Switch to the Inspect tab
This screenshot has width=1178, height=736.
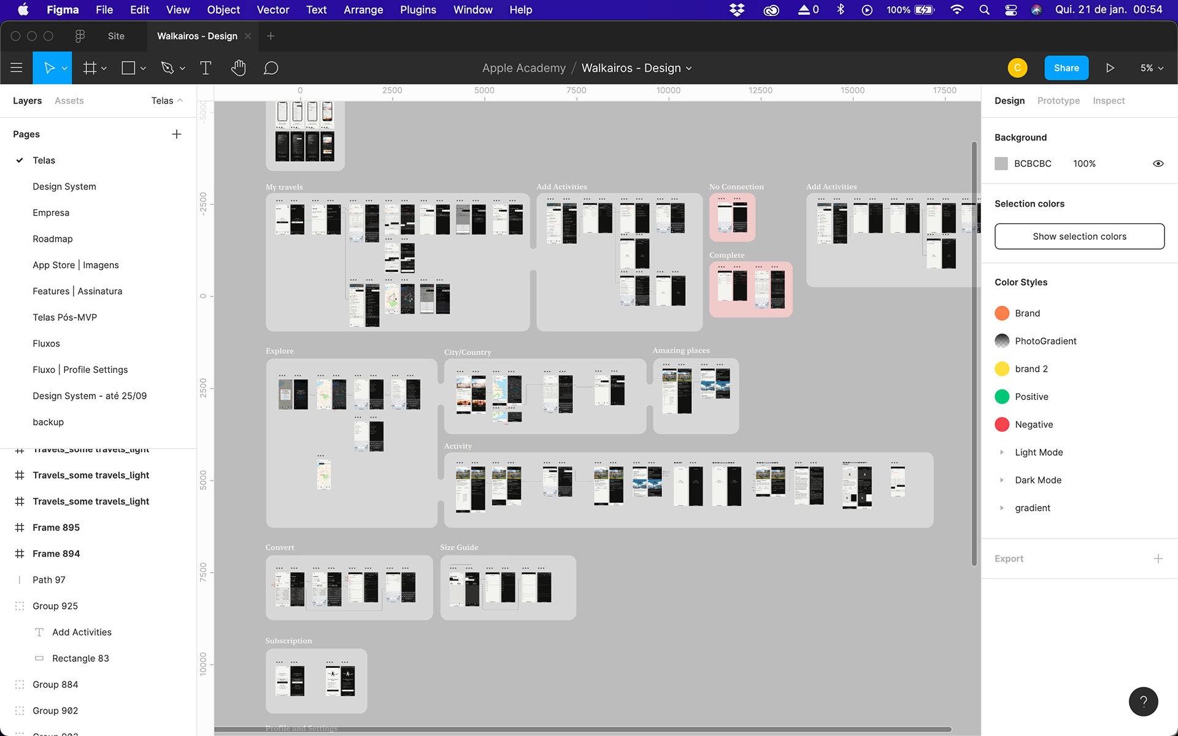(1109, 101)
